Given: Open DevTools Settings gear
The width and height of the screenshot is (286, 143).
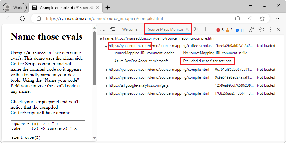Looking at the screenshot, I should pyautogui.click(x=262, y=29).
